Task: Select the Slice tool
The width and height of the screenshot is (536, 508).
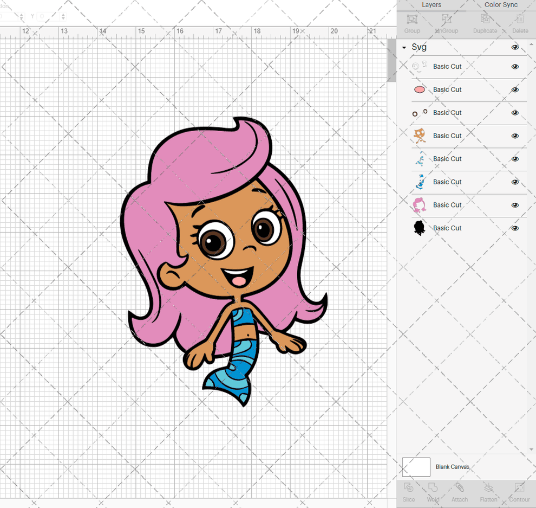Action: point(408,492)
